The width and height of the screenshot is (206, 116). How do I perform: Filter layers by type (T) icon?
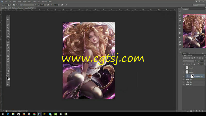pos(197,58)
